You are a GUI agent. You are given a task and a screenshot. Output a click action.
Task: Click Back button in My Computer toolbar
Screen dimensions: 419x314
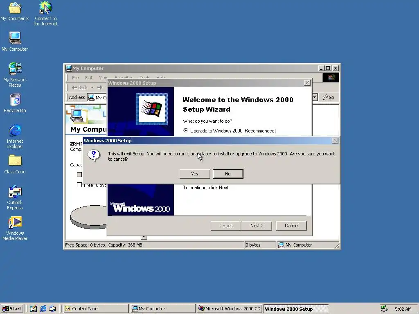(80, 87)
